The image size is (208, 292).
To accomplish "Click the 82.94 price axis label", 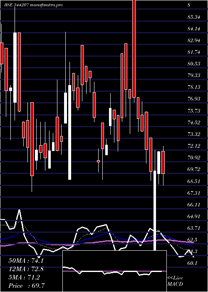I will click(x=194, y=40).
